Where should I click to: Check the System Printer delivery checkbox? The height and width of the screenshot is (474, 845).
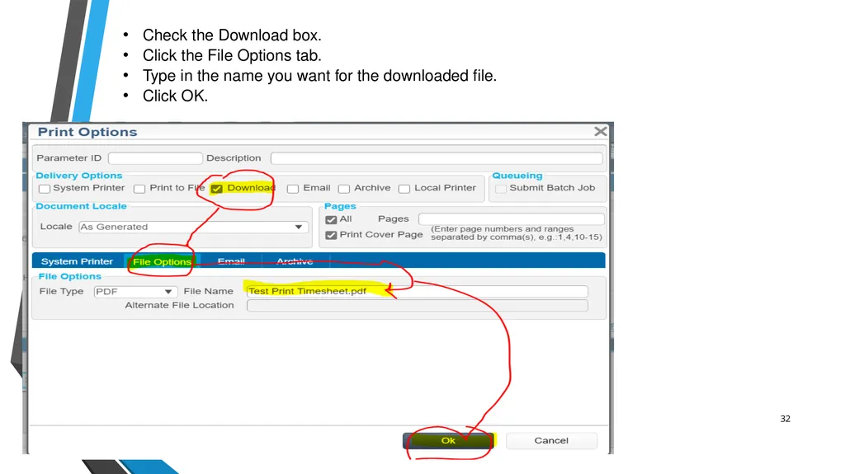(45, 189)
